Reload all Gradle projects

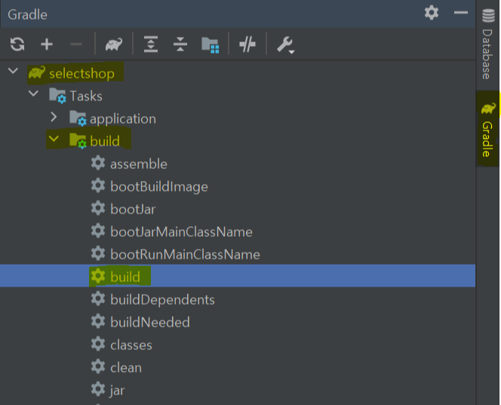(x=17, y=44)
